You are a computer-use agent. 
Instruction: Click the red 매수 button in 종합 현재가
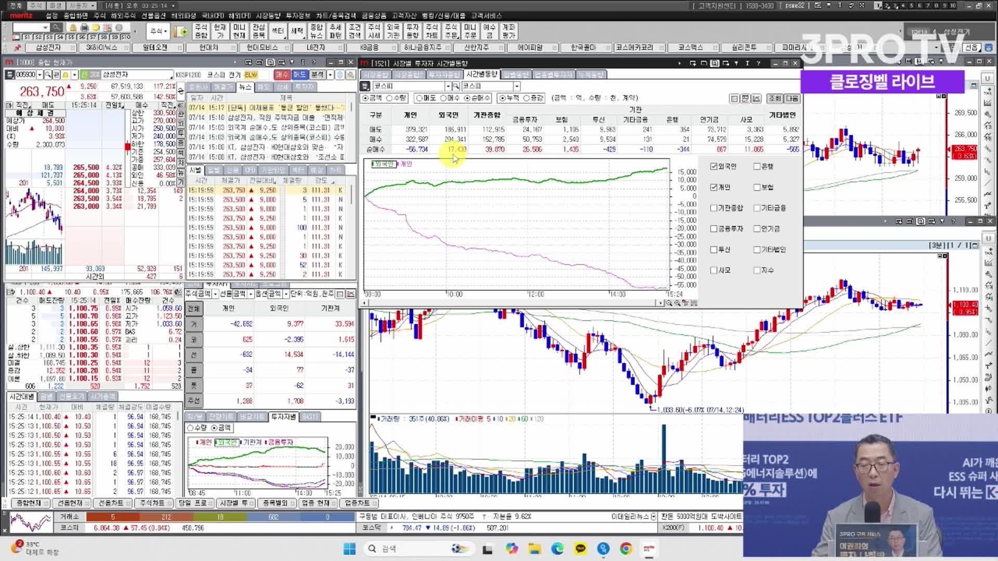tap(282, 75)
